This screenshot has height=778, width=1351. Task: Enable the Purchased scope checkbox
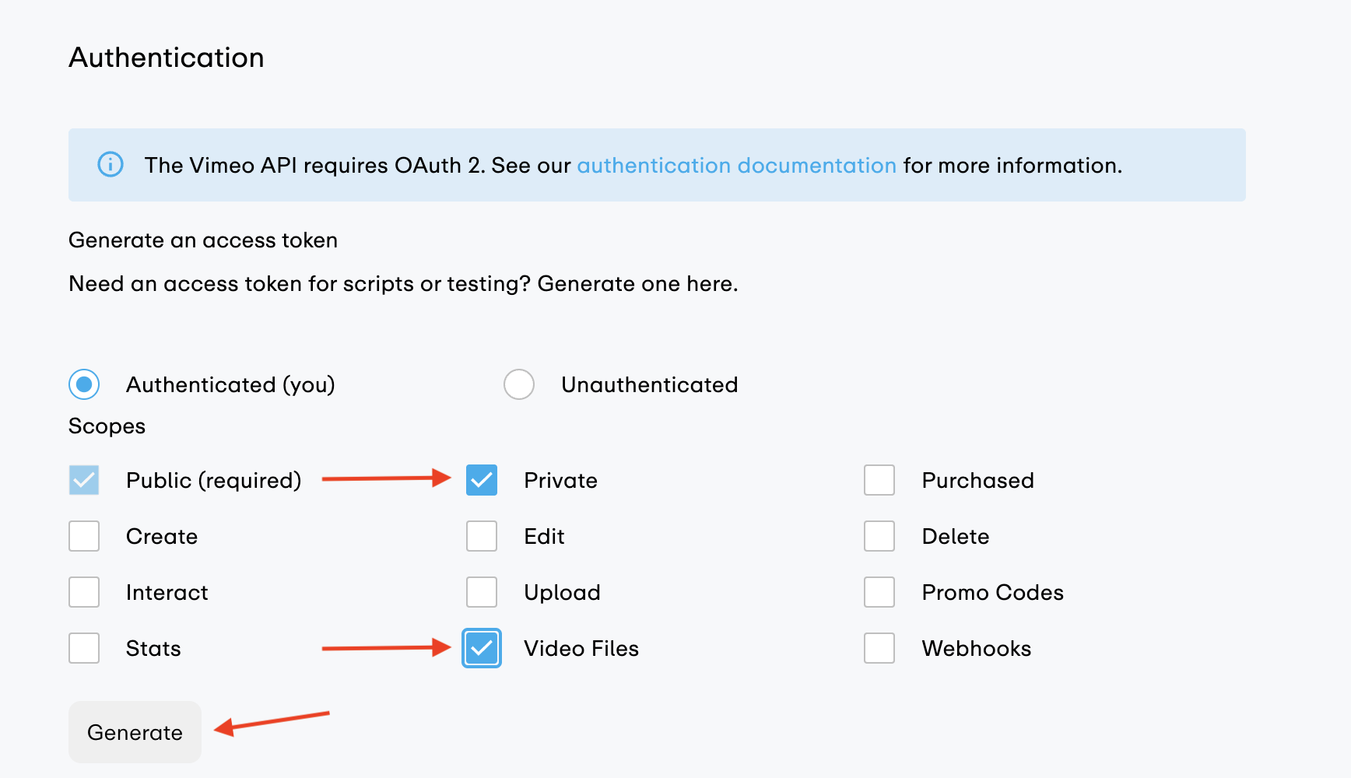[879, 480]
